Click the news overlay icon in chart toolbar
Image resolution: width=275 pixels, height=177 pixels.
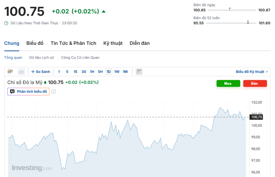click(139, 72)
